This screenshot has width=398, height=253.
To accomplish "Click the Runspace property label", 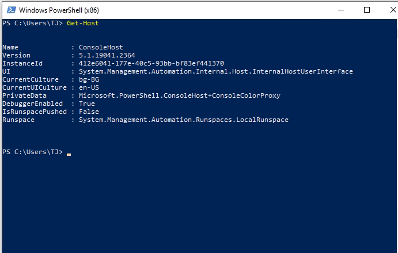I will [18, 120].
